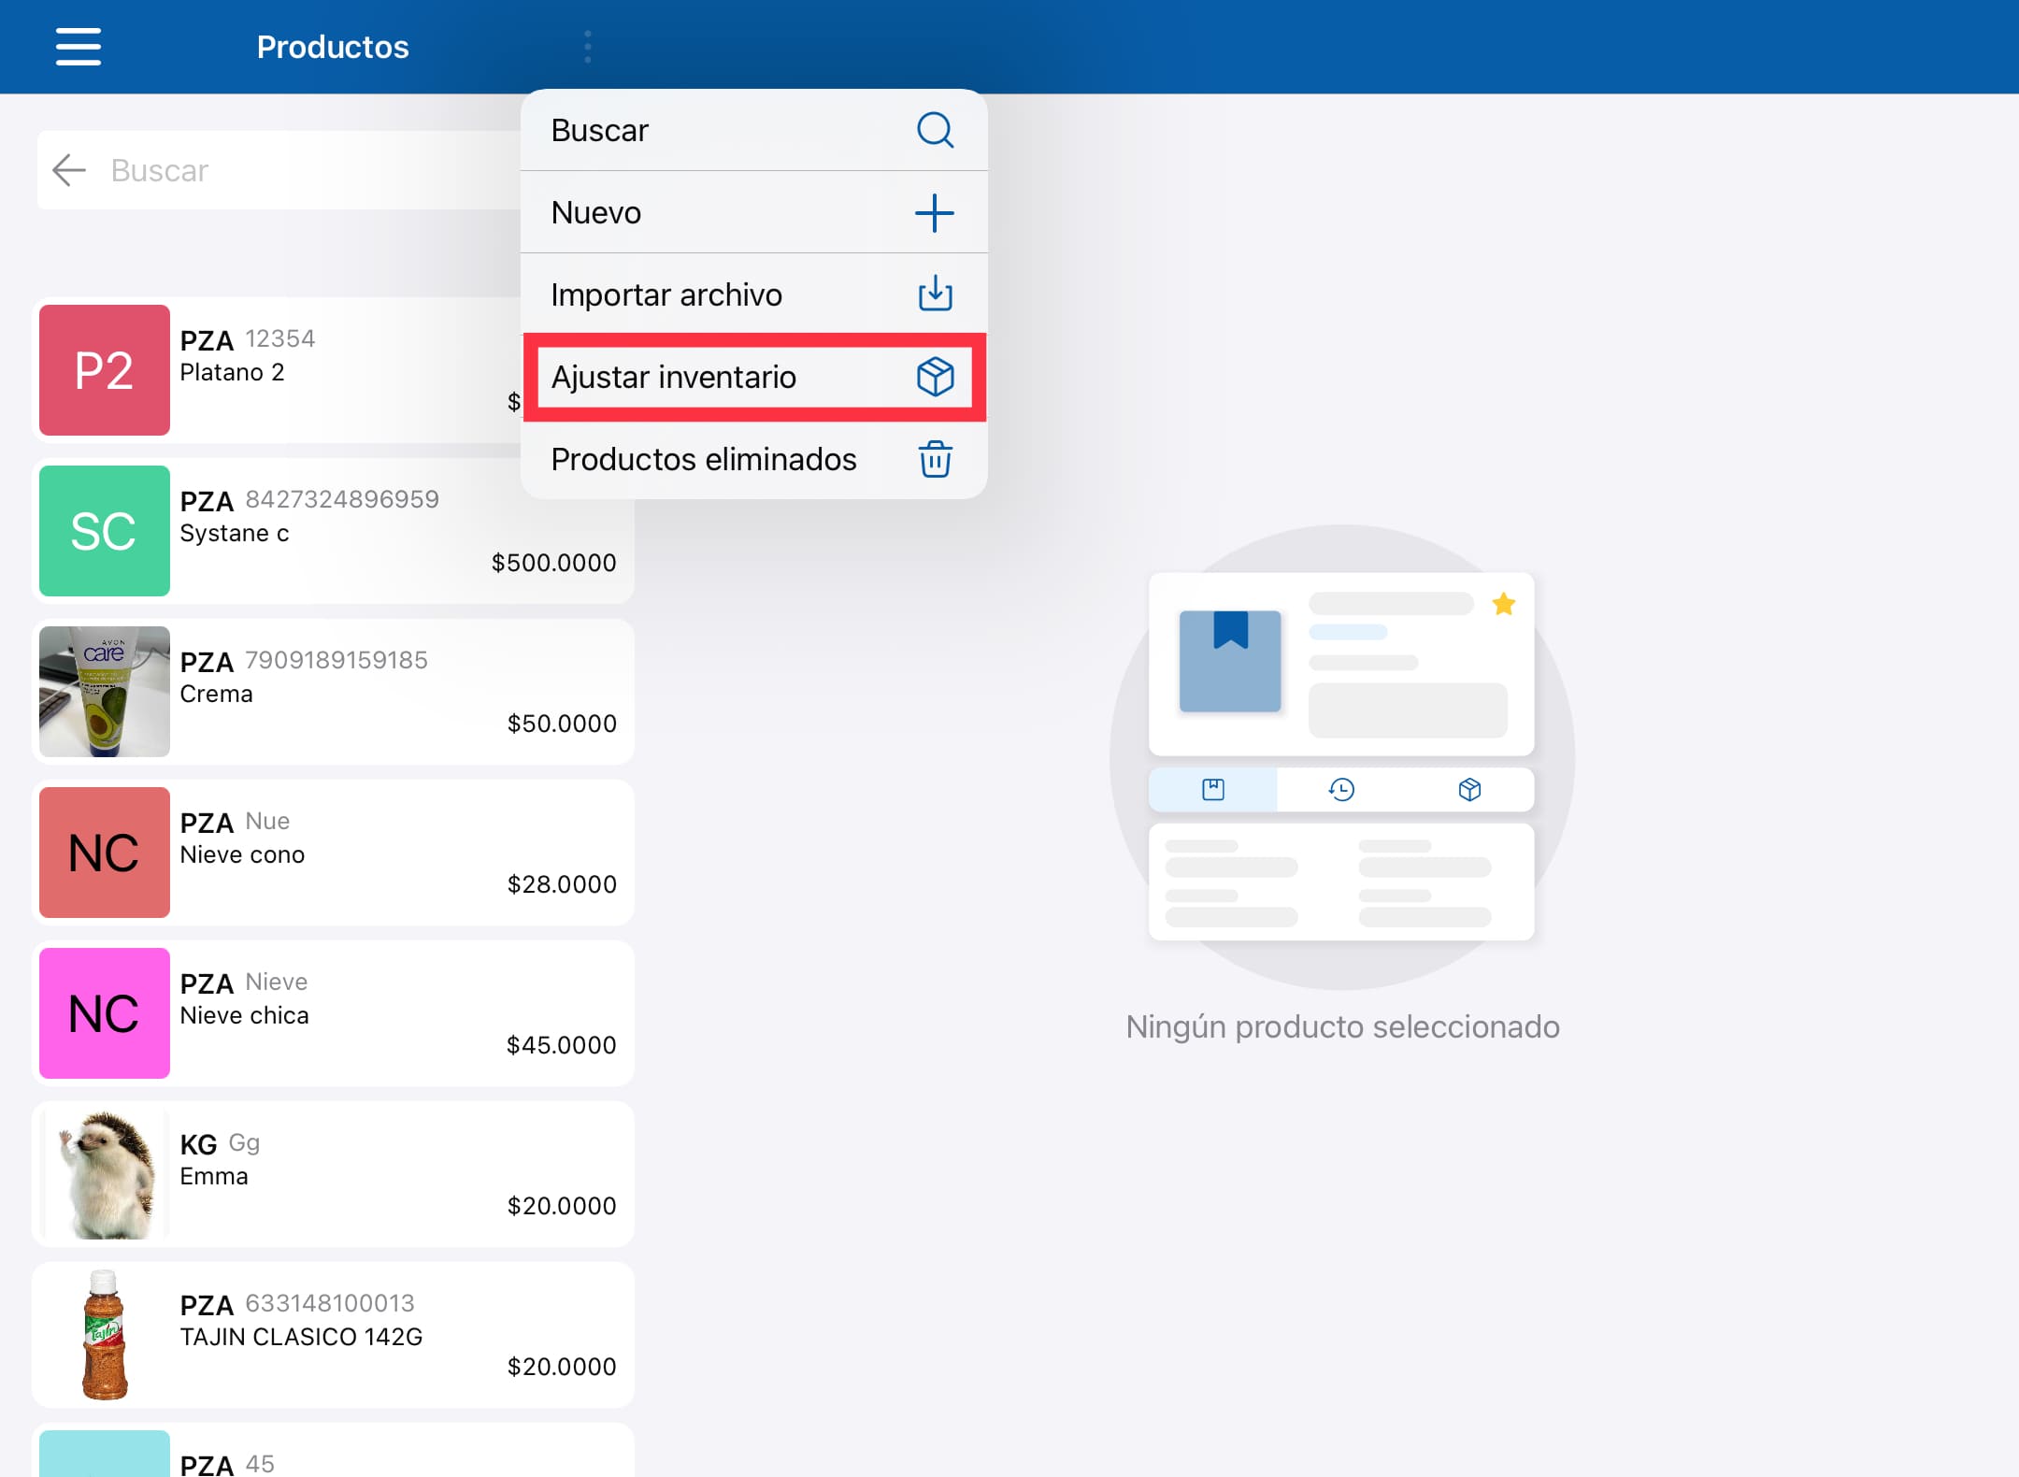Open the Emma hedgehog thumbnail

tap(105, 1174)
